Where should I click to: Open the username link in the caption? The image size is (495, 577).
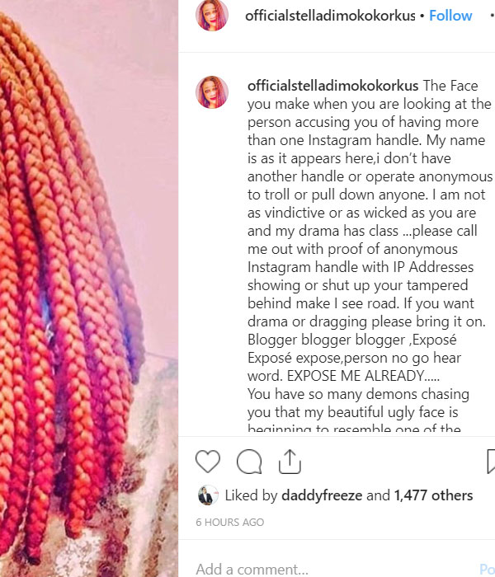click(333, 86)
